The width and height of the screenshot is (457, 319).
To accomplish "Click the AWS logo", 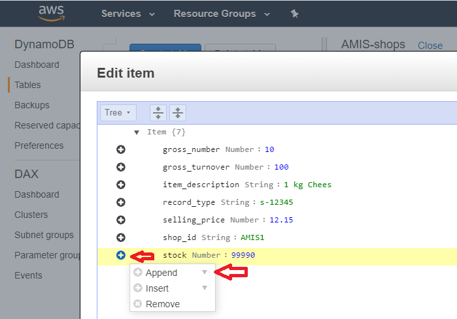I will tap(51, 13).
